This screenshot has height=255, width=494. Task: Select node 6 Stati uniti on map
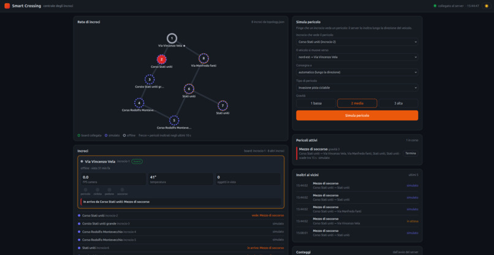coord(189,89)
